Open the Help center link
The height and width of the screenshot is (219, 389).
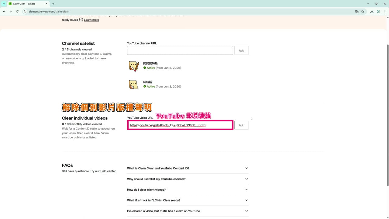point(108,171)
